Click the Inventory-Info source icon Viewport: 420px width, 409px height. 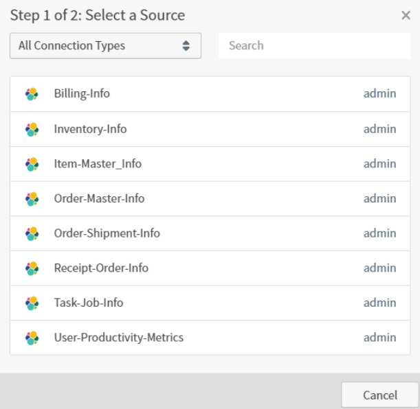[31, 129]
